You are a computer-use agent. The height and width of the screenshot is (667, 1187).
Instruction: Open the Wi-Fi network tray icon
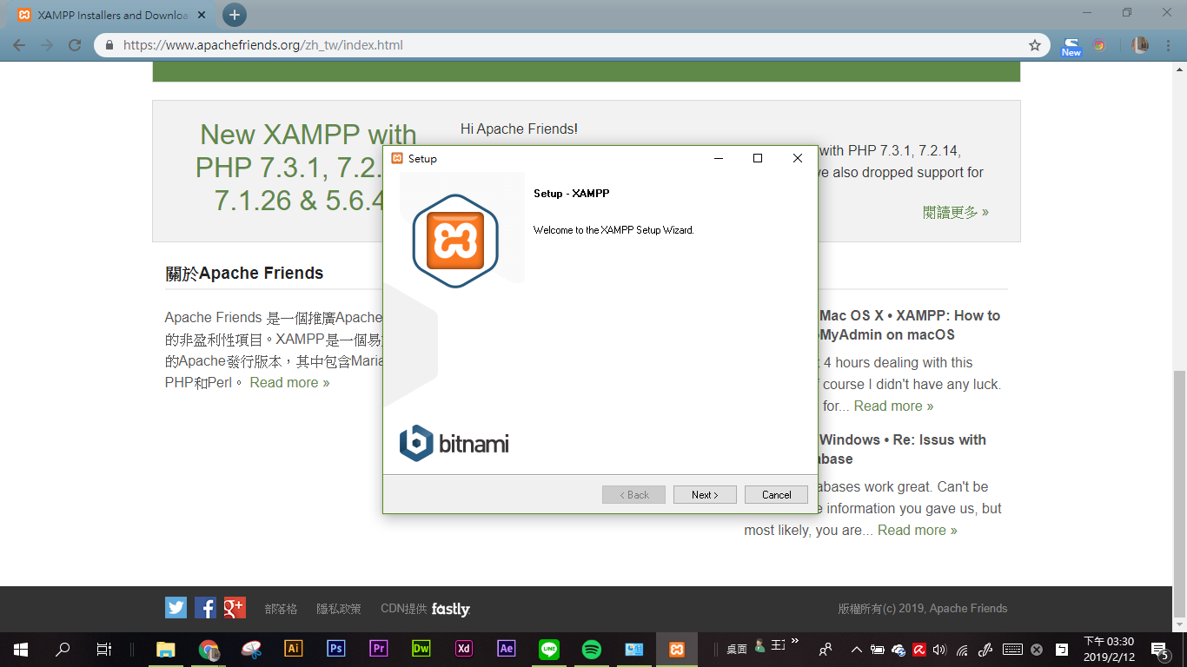pos(962,649)
